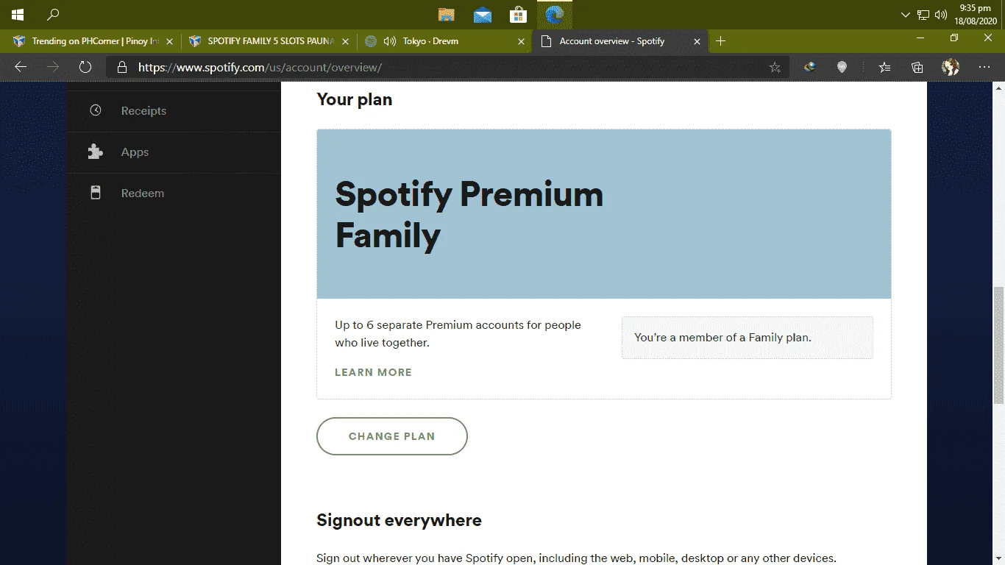This screenshot has width=1005, height=565.
Task: Click the browser profile avatar
Action: 951,67
